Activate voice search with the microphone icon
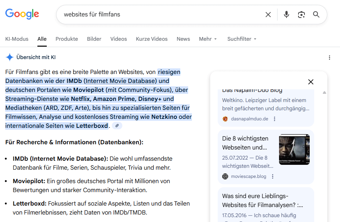Image resolution: width=340 pixels, height=222 pixels. 286,14
